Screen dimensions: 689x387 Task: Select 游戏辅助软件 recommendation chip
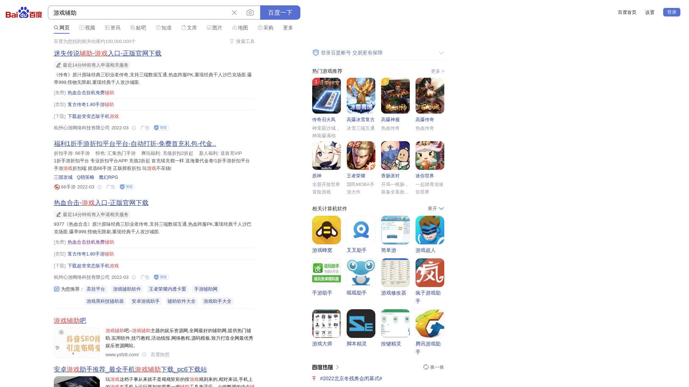click(127, 289)
